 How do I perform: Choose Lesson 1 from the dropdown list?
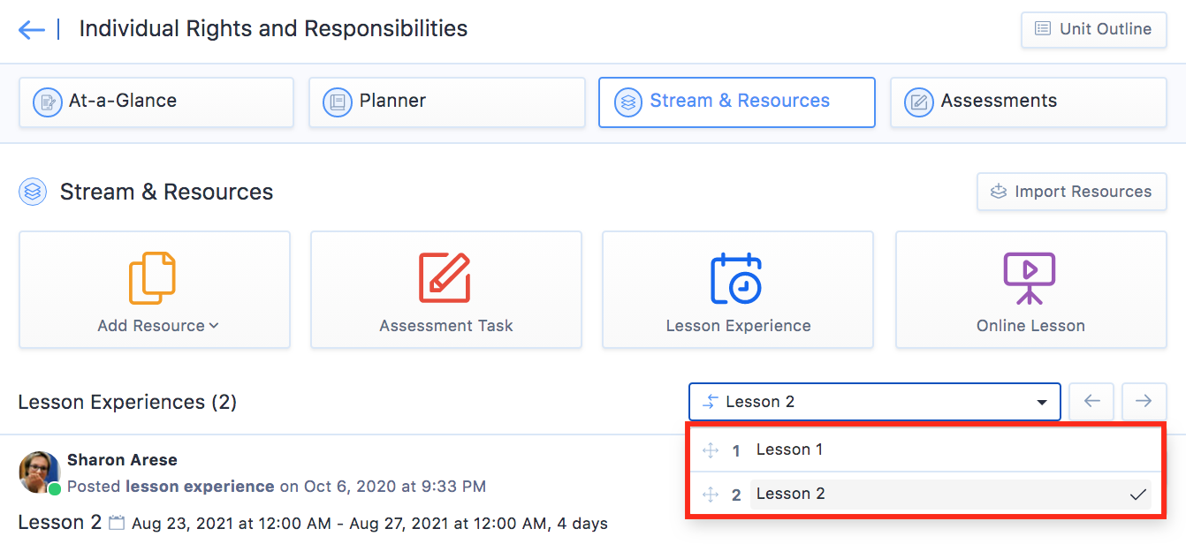(789, 450)
